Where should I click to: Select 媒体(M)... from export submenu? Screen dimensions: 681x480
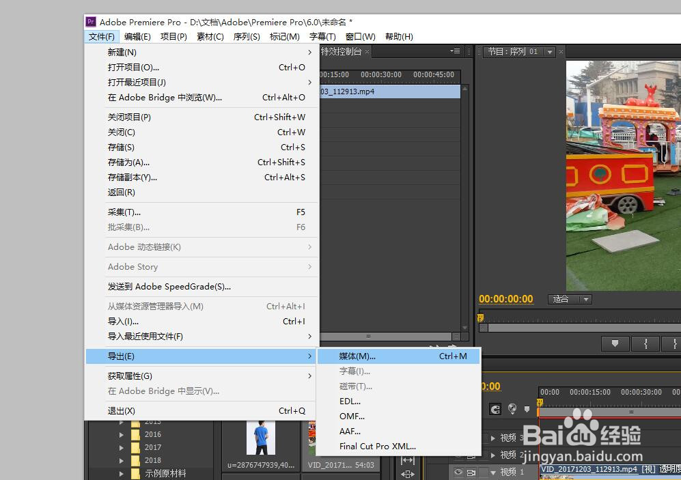[398, 356]
